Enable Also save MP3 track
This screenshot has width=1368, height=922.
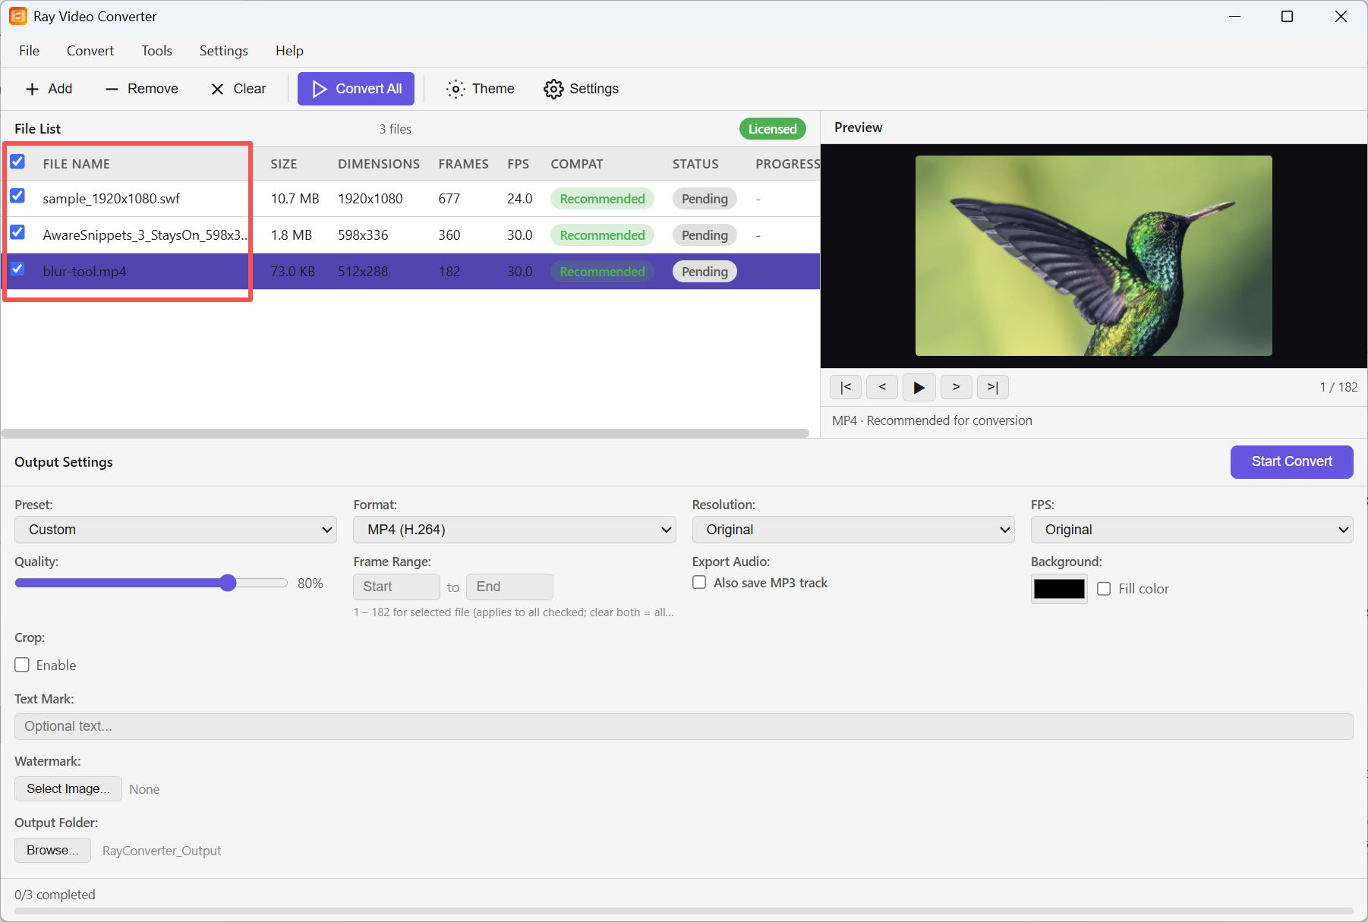pyautogui.click(x=699, y=582)
